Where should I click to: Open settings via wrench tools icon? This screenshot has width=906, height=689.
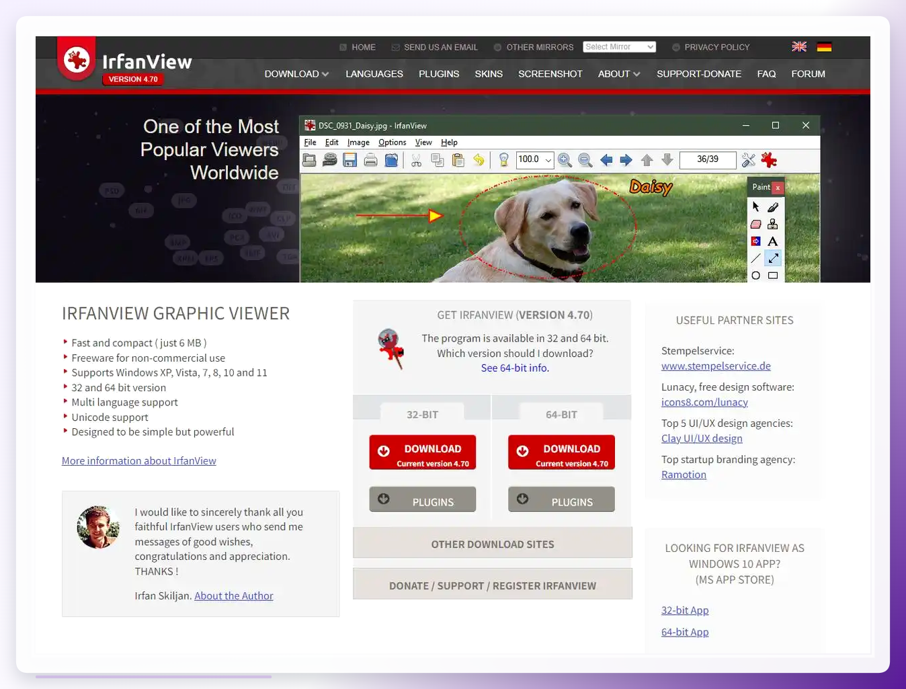point(749,160)
